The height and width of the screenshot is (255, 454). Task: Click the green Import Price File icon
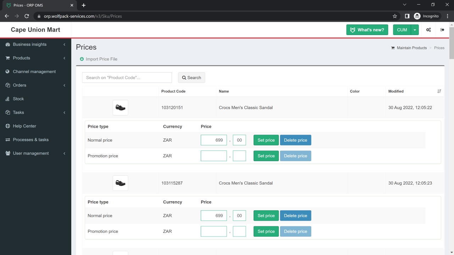(x=82, y=59)
